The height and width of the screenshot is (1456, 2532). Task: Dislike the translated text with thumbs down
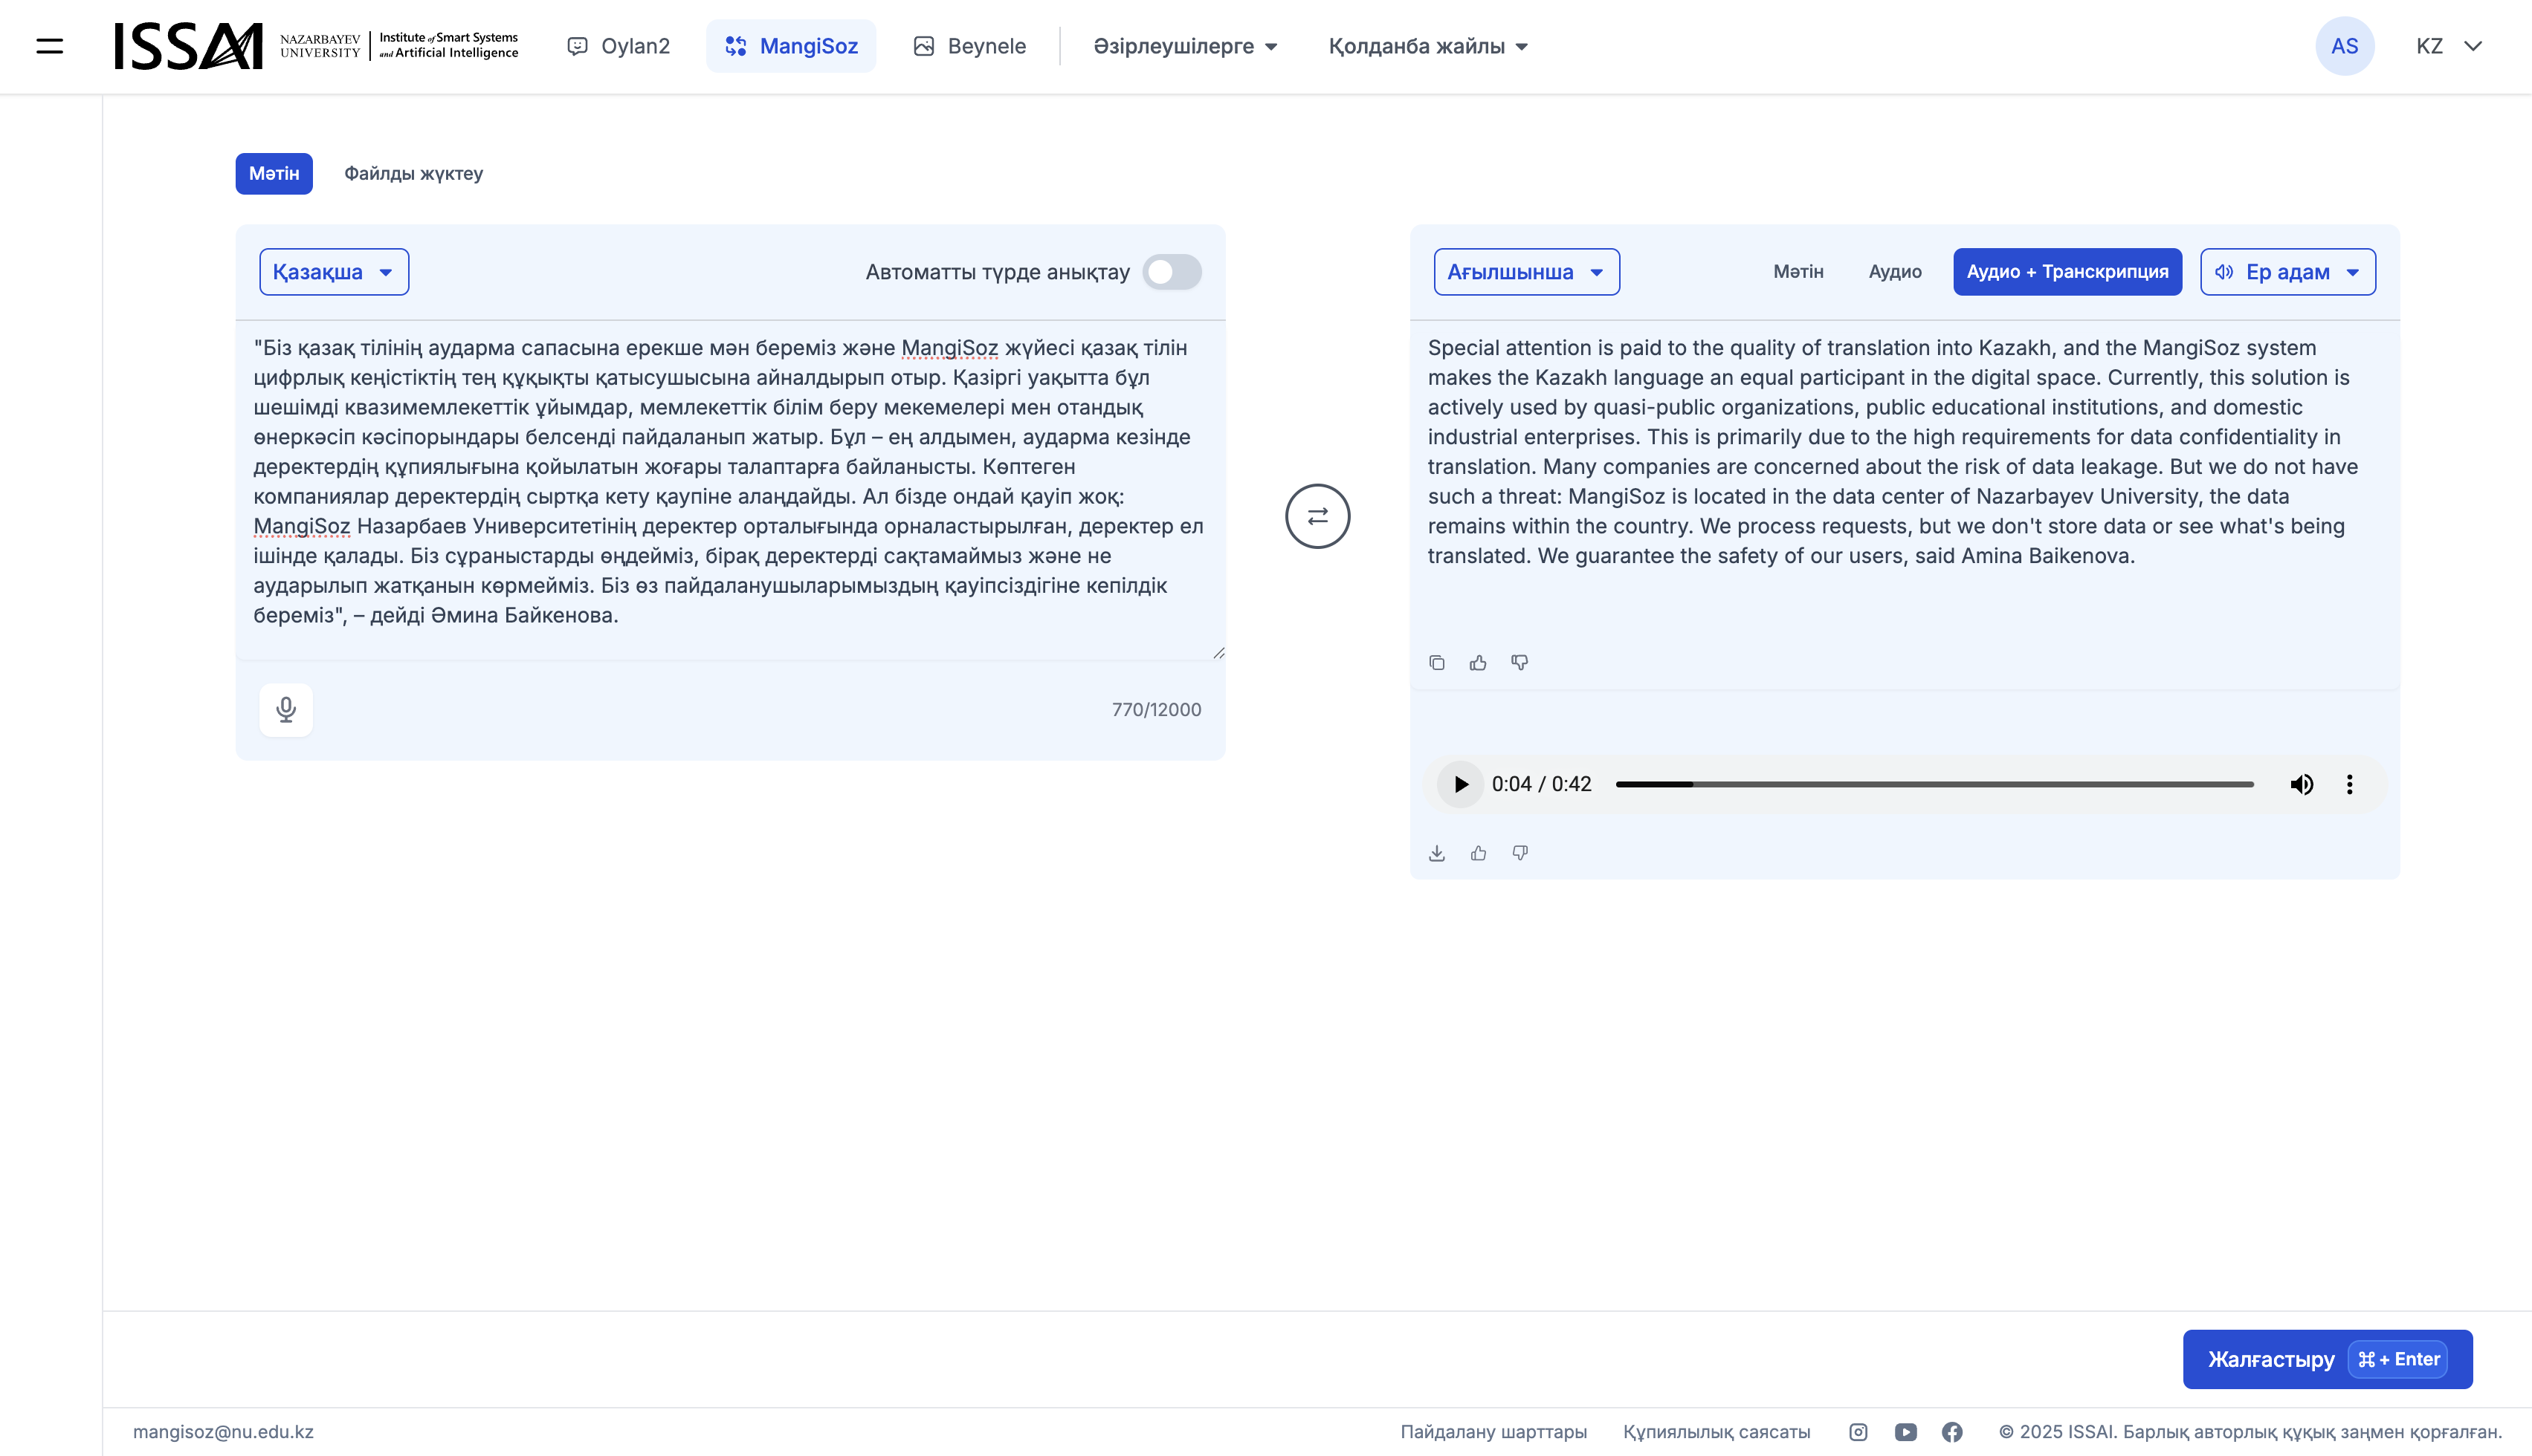pyautogui.click(x=1519, y=663)
